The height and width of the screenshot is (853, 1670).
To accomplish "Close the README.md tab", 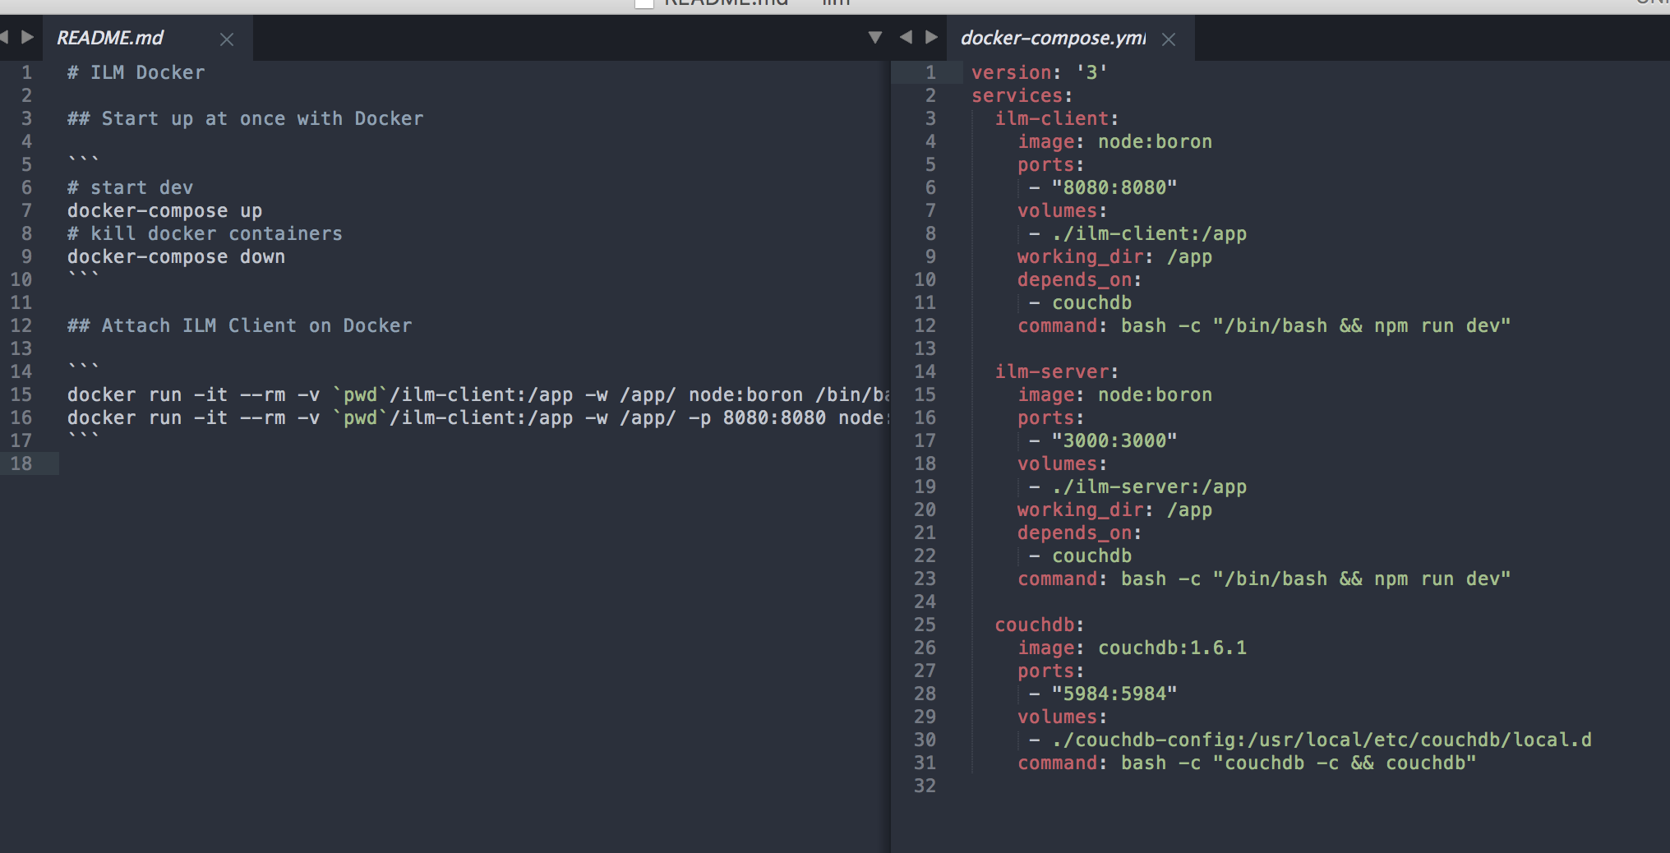I will click(x=227, y=39).
